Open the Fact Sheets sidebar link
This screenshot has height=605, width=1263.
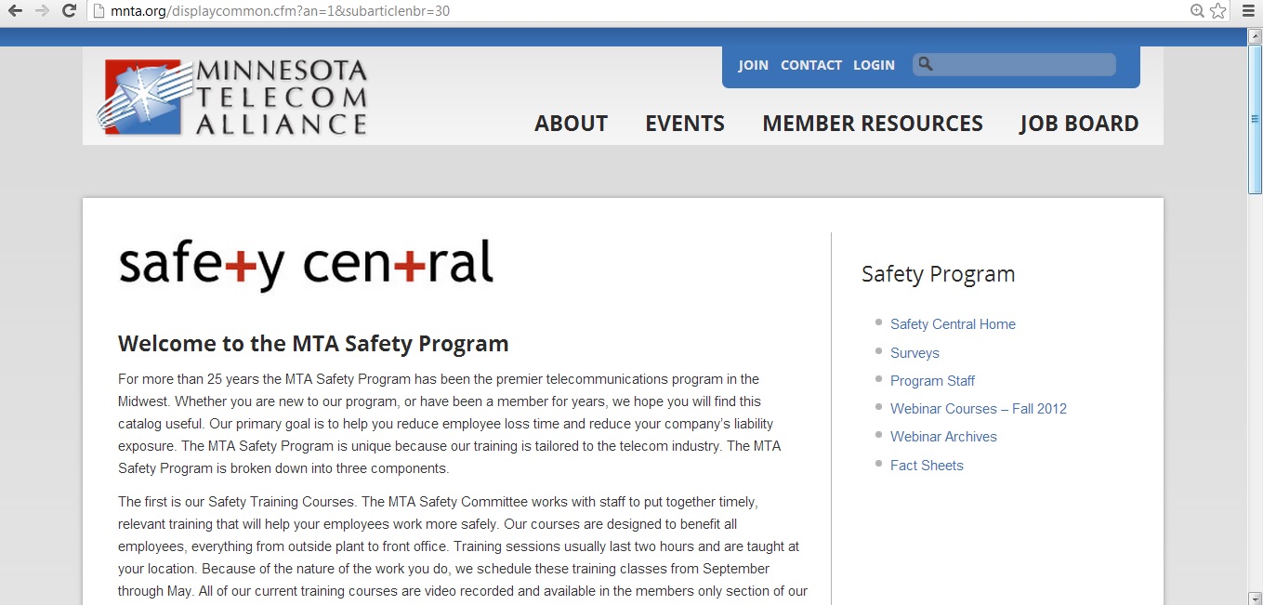tap(927, 466)
